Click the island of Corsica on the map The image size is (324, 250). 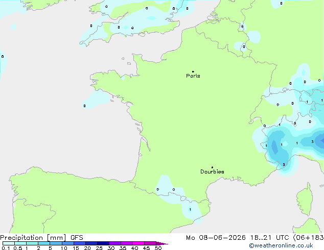tap(305, 199)
